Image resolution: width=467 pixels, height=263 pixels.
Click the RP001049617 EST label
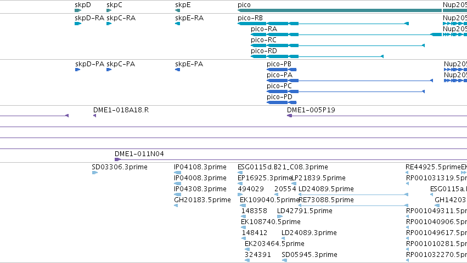point(436,233)
